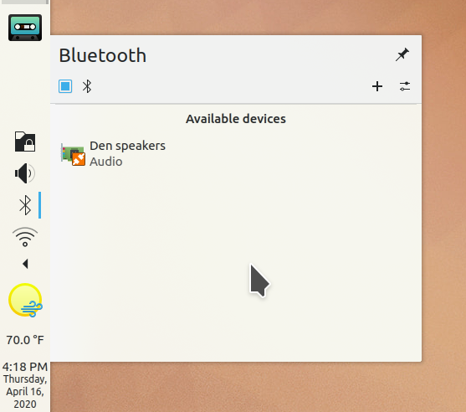Click the date Thursday, April 16, 2020
Image resolution: width=466 pixels, height=412 pixels.
25,391
